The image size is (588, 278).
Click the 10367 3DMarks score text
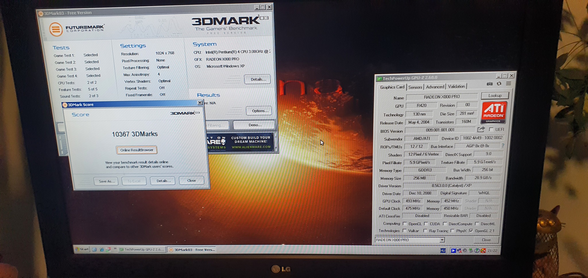(x=135, y=134)
